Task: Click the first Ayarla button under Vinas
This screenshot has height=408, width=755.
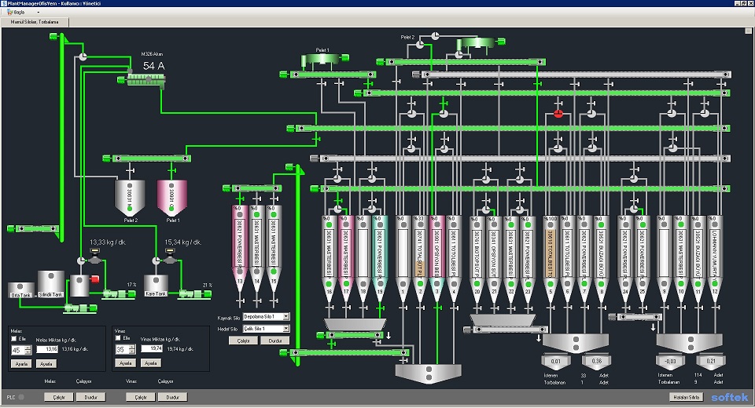Action: click(x=126, y=363)
